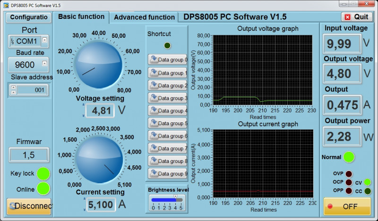This screenshot has width=378, height=221.
Task: Click the Online status indicator
Action: [x=43, y=189]
